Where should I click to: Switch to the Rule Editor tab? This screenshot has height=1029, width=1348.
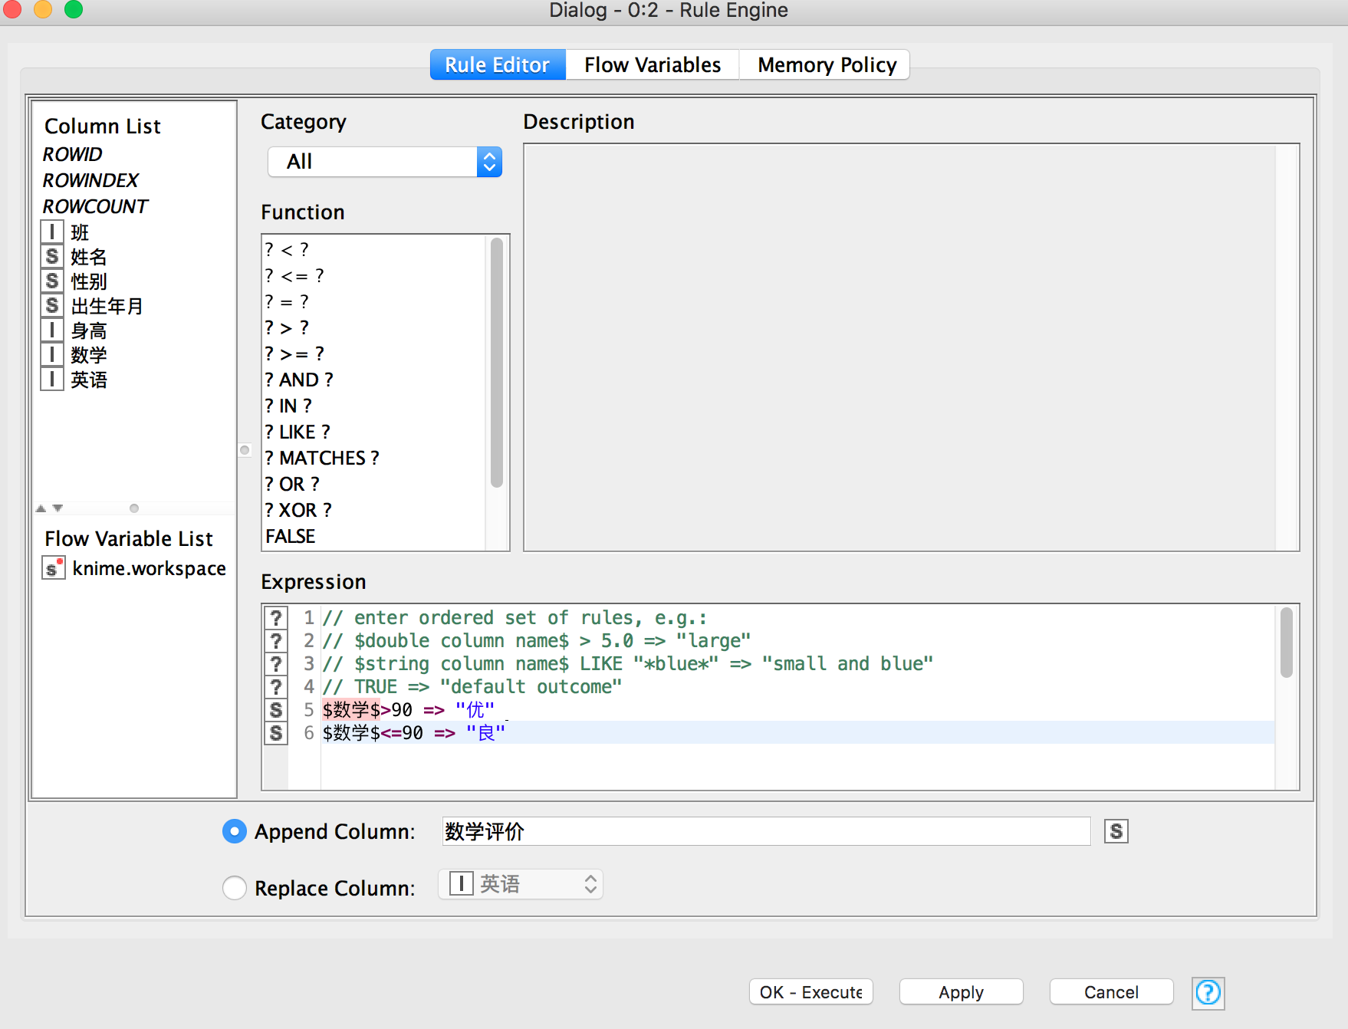pyautogui.click(x=498, y=65)
